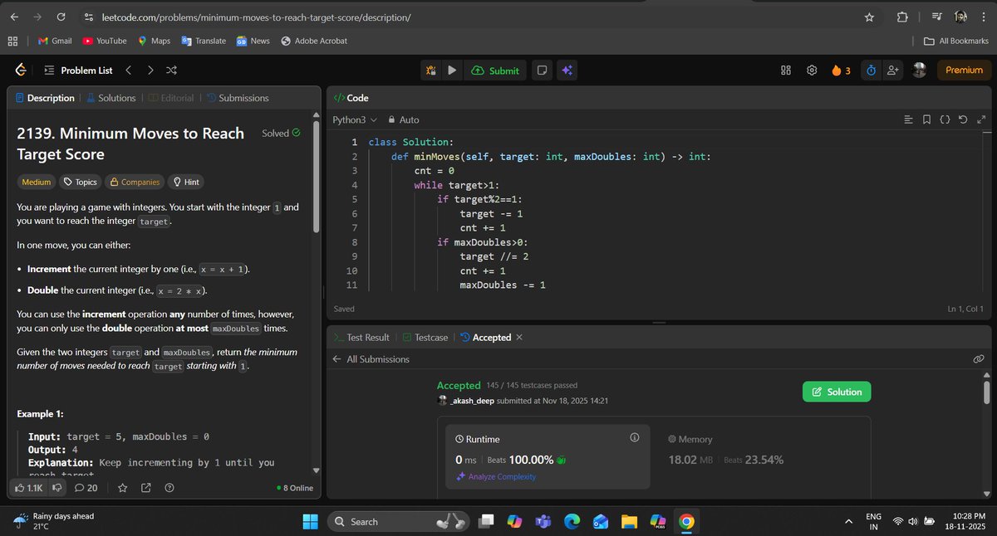Expand the Topics tag
Screen dimensions: 997x536
coord(81,182)
